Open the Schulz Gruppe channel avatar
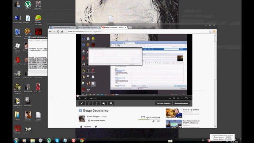The width and height of the screenshot is (254, 143). pos(82,119)
